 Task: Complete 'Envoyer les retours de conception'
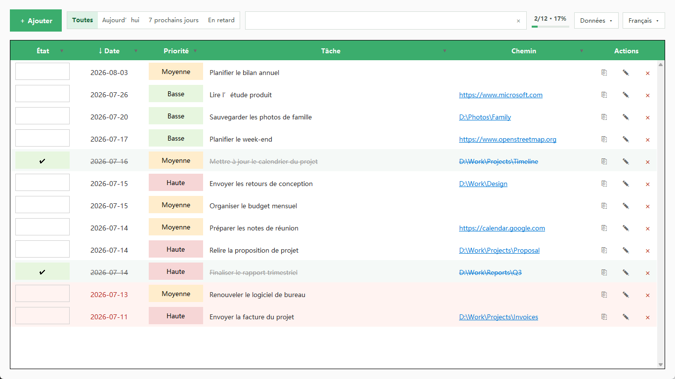coord(42,182)
